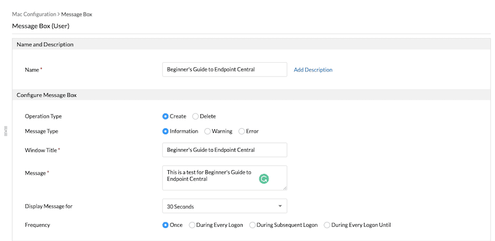This screenshot has height=241, width=495.
Task: Click the Configure Message Box section header
Action: pos(251,95)
